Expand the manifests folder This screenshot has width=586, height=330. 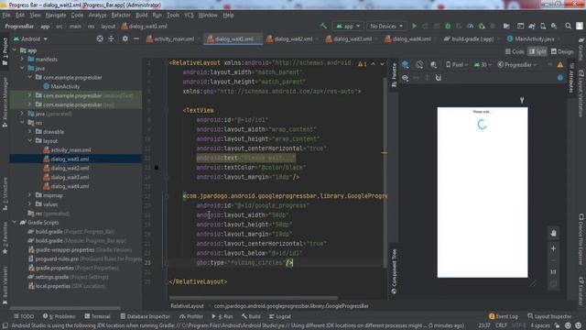pos(22,59)
